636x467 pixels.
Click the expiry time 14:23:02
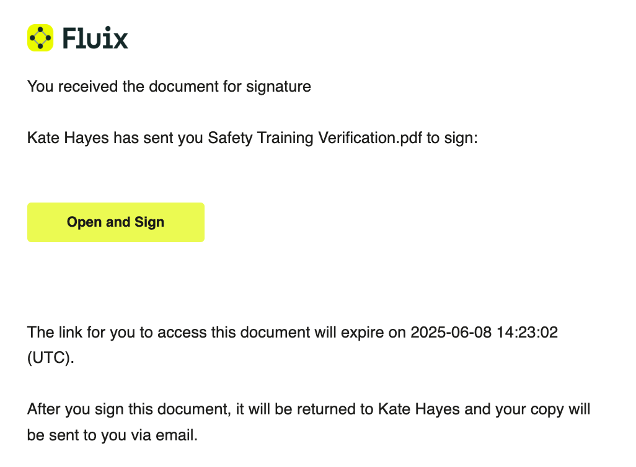(526, 333)
